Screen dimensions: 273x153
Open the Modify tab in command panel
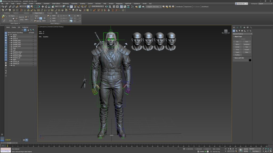click(x=238, y=27)
